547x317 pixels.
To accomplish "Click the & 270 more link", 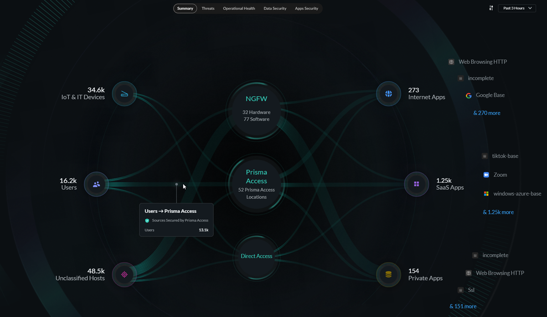I will point(487,113).
